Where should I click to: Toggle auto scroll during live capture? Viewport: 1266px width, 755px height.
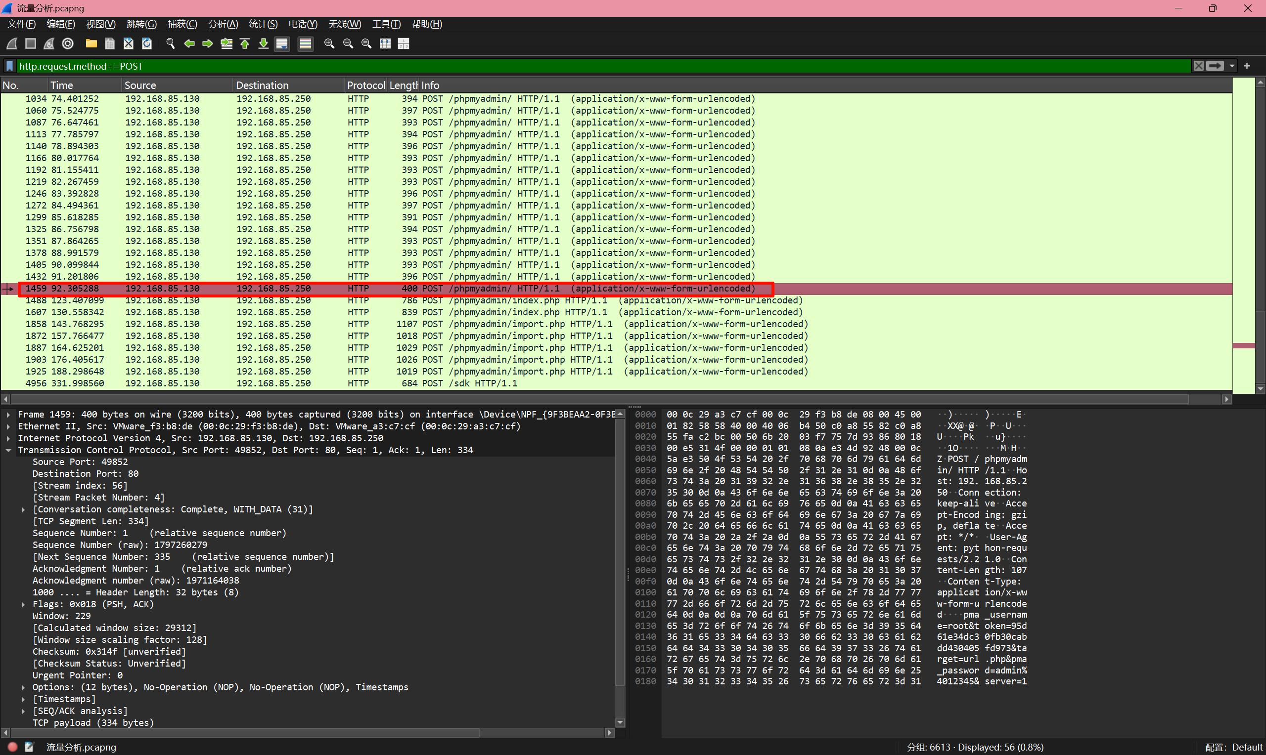pyautogui.click(x=282, y=44)
